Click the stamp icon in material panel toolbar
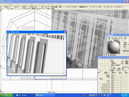The image size is (129, 97). pos(122,38)
